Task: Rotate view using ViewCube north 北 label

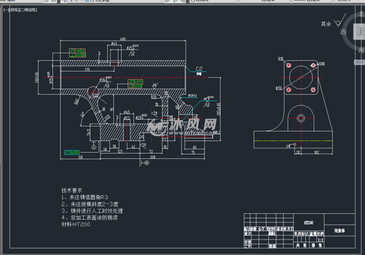Action: 361,14
